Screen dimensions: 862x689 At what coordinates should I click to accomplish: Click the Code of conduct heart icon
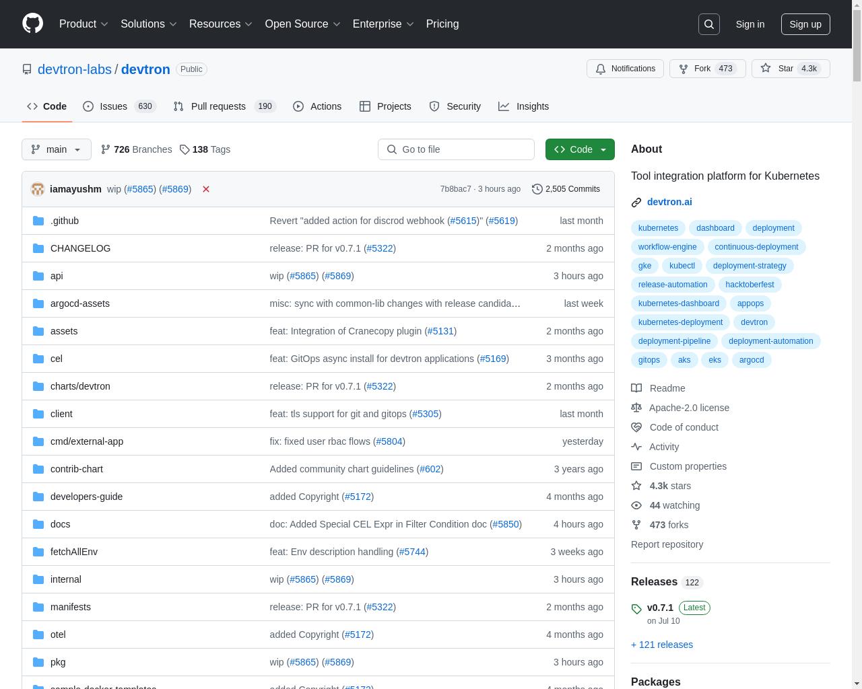(x=636, y=427)
